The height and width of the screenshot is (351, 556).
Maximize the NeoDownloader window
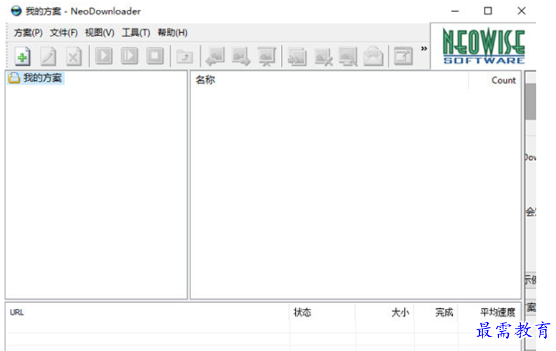pyautogui.click(x=488, y=11)
